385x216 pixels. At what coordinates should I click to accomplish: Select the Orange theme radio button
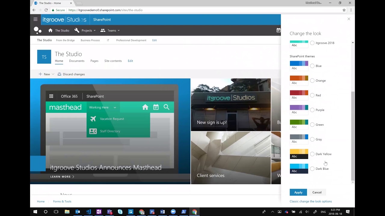(312, 80)
